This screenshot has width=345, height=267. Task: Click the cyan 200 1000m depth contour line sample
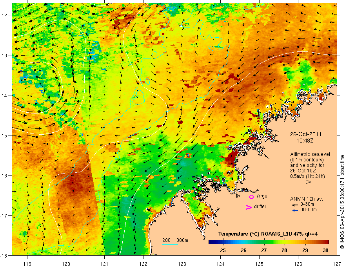(170, 244)
